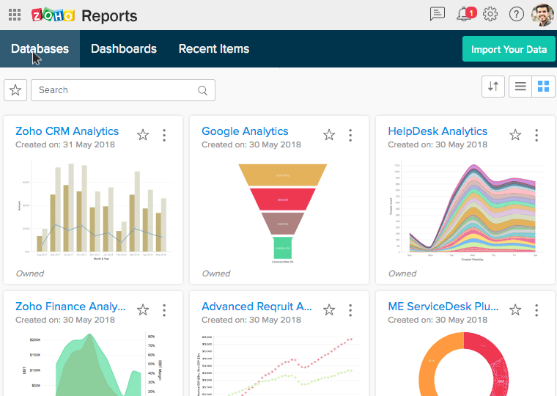Click the Google Analytics funnel chart thumbnail
This screenshot has height=396, width=557.
pos(282,213)
